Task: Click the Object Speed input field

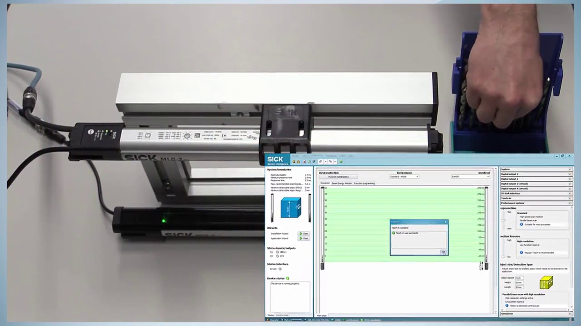Action: 519,278
